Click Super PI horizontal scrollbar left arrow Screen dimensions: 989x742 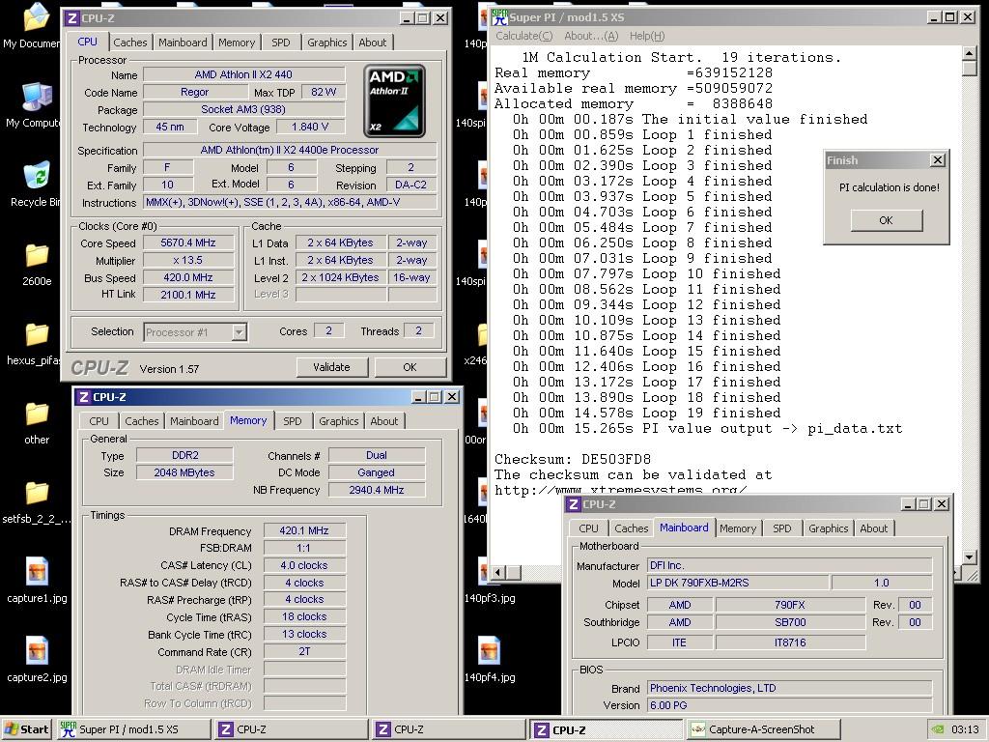coord(498,572)
